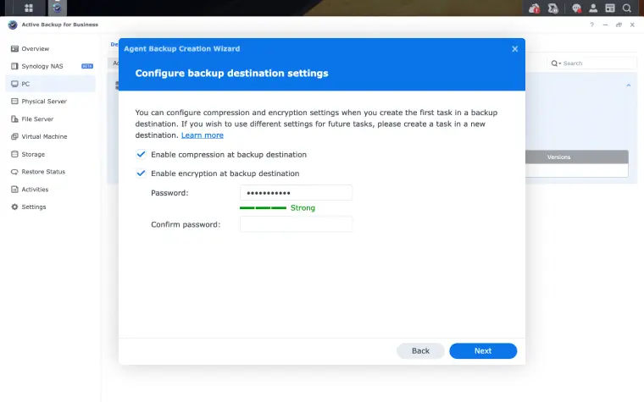644x402 pixels.
Task: View Restore Status page
Action: coord(43,172)
